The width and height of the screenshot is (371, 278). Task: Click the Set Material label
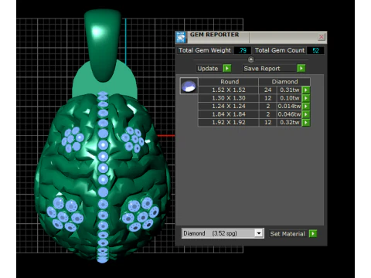tap(288, 234)
